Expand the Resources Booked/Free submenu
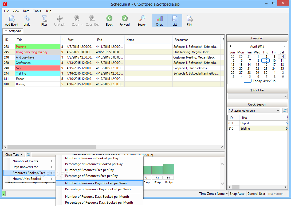 coord(29,173)
